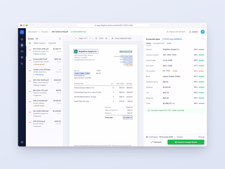Select the Documents icon in the sidebar
225x169 pixels.
click(22, 45)
